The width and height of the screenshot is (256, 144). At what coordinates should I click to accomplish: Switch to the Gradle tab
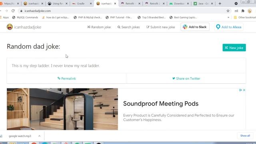[80, 4]
